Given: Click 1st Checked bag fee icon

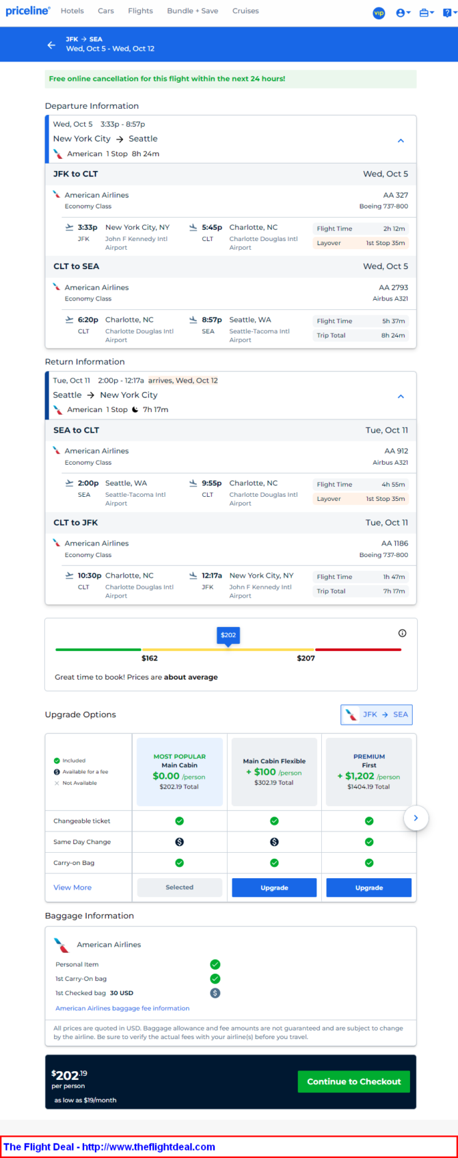Looking at the screenshot, I should coord(215,993).
